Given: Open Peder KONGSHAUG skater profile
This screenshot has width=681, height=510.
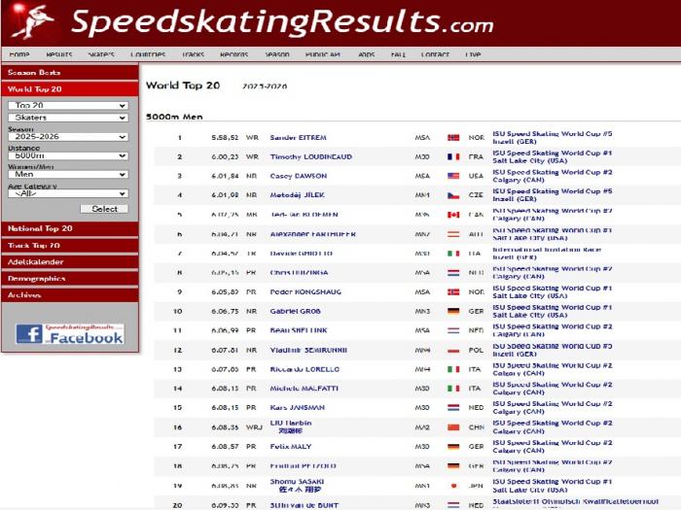Looking at the screenshot, I should point(305,291).
